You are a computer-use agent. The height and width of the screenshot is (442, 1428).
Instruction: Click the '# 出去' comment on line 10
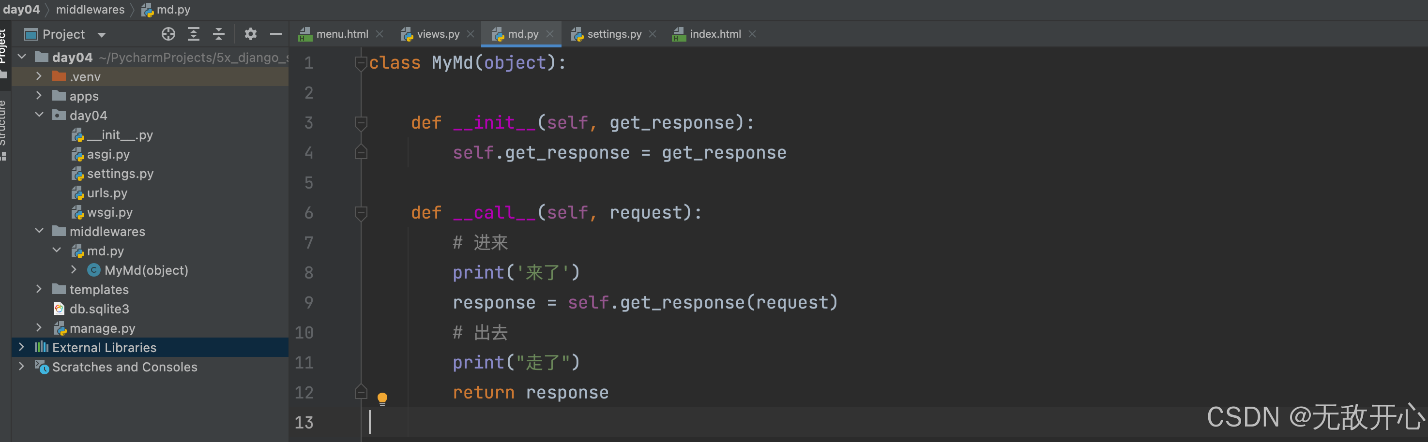pyautogui.click(x=480, y=332)
